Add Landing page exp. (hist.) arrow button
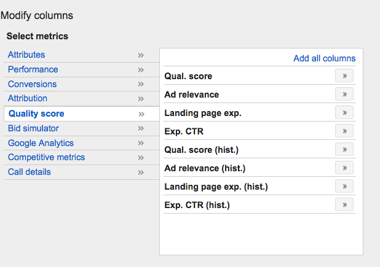This screenshot has width=380, height=267. click(x=344, y=186)
